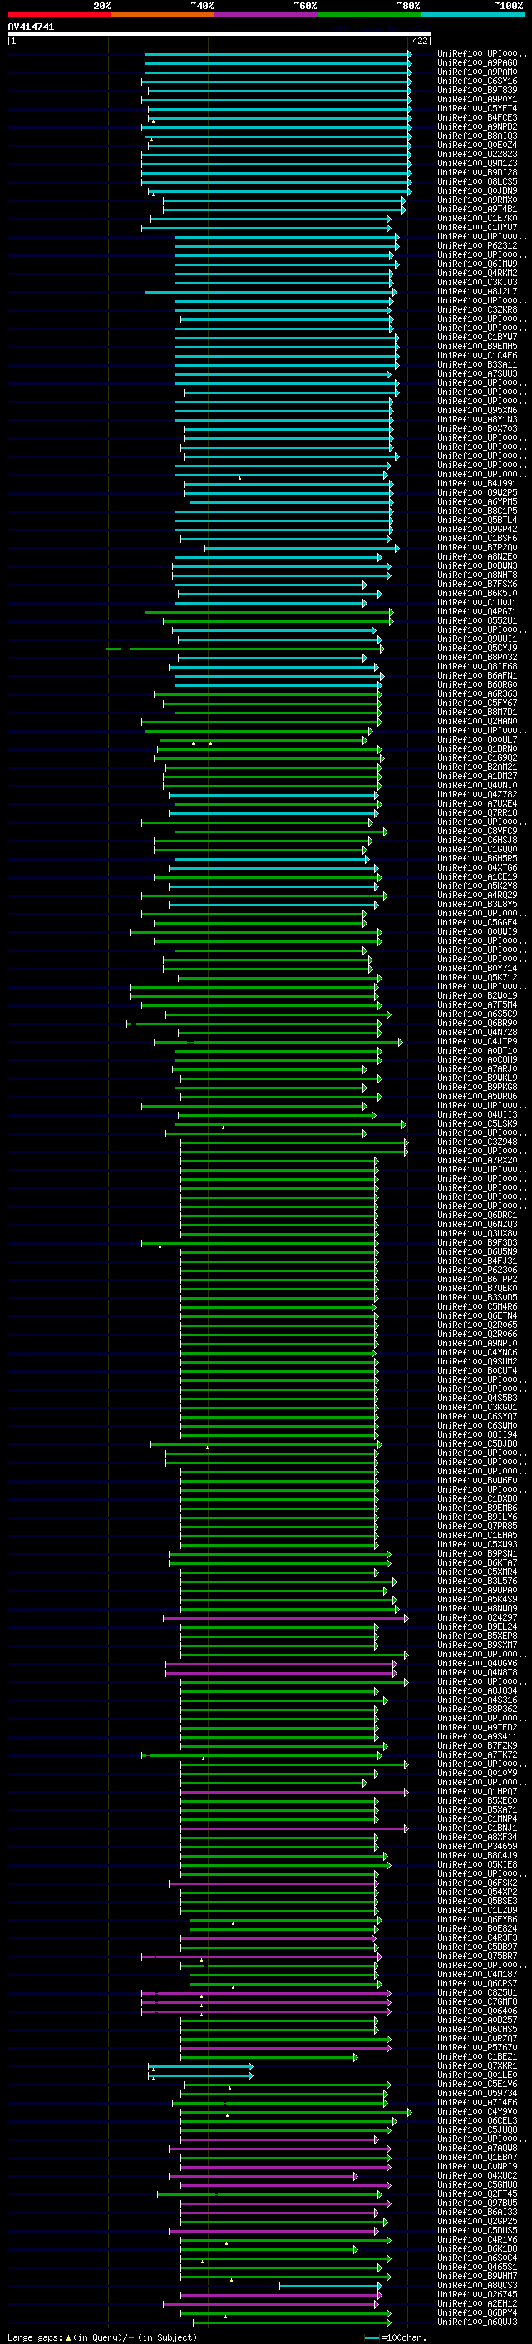The image size is (532, 2344).
Task: Open hit UniRef100_C1BNJ1
Action: (x=477, y=1829)
